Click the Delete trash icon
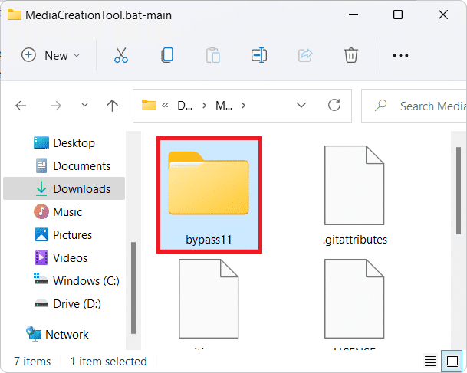Viewport: 467px width, 373px height. (x=351, y=55)
